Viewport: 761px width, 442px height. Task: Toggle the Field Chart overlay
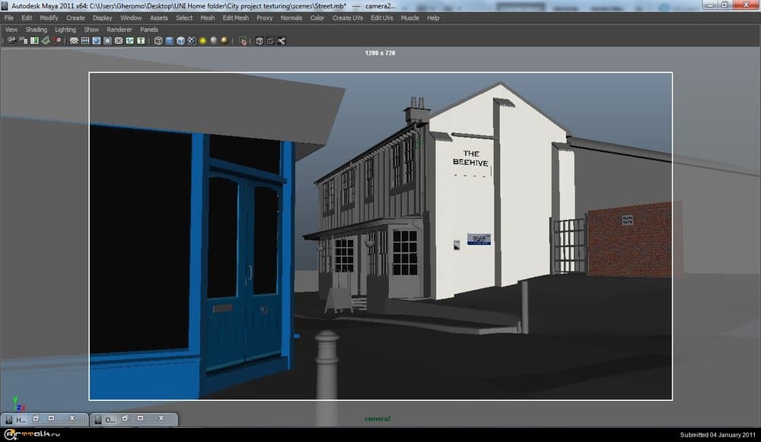pyautogui.click(x=119, y=41)
